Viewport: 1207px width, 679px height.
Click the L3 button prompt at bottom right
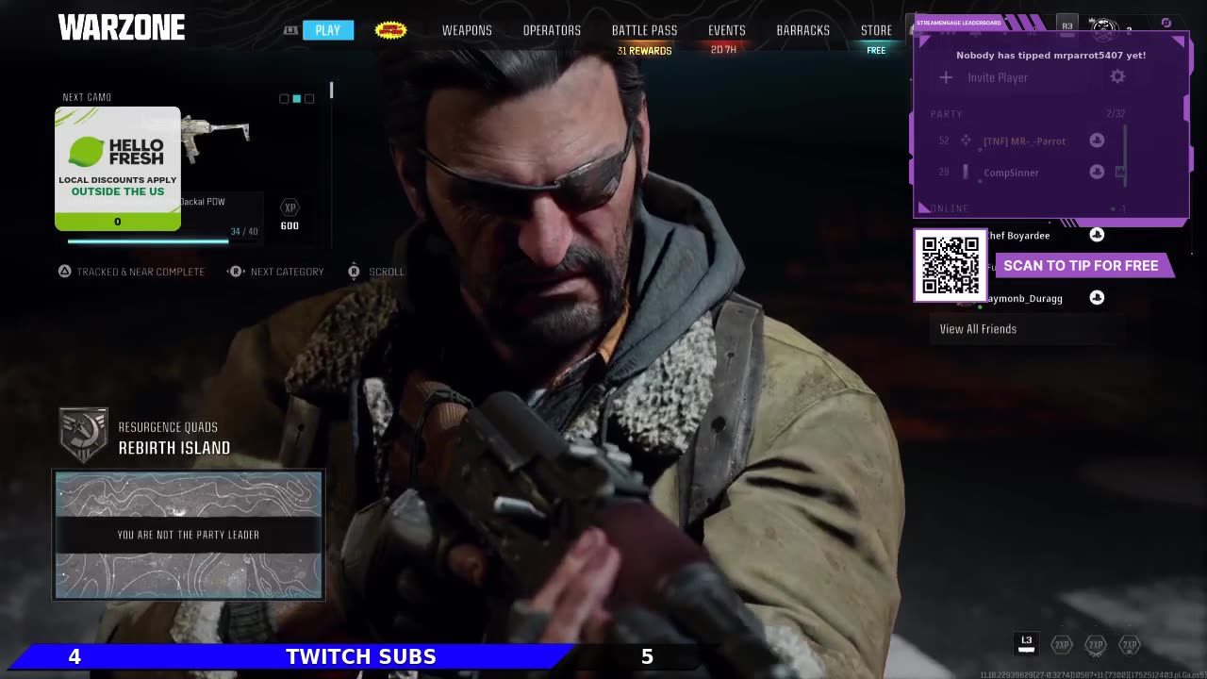pos(1027,643)
